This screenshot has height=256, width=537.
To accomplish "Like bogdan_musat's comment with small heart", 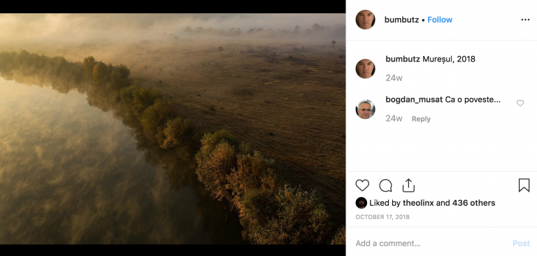I will pos(520,103).
